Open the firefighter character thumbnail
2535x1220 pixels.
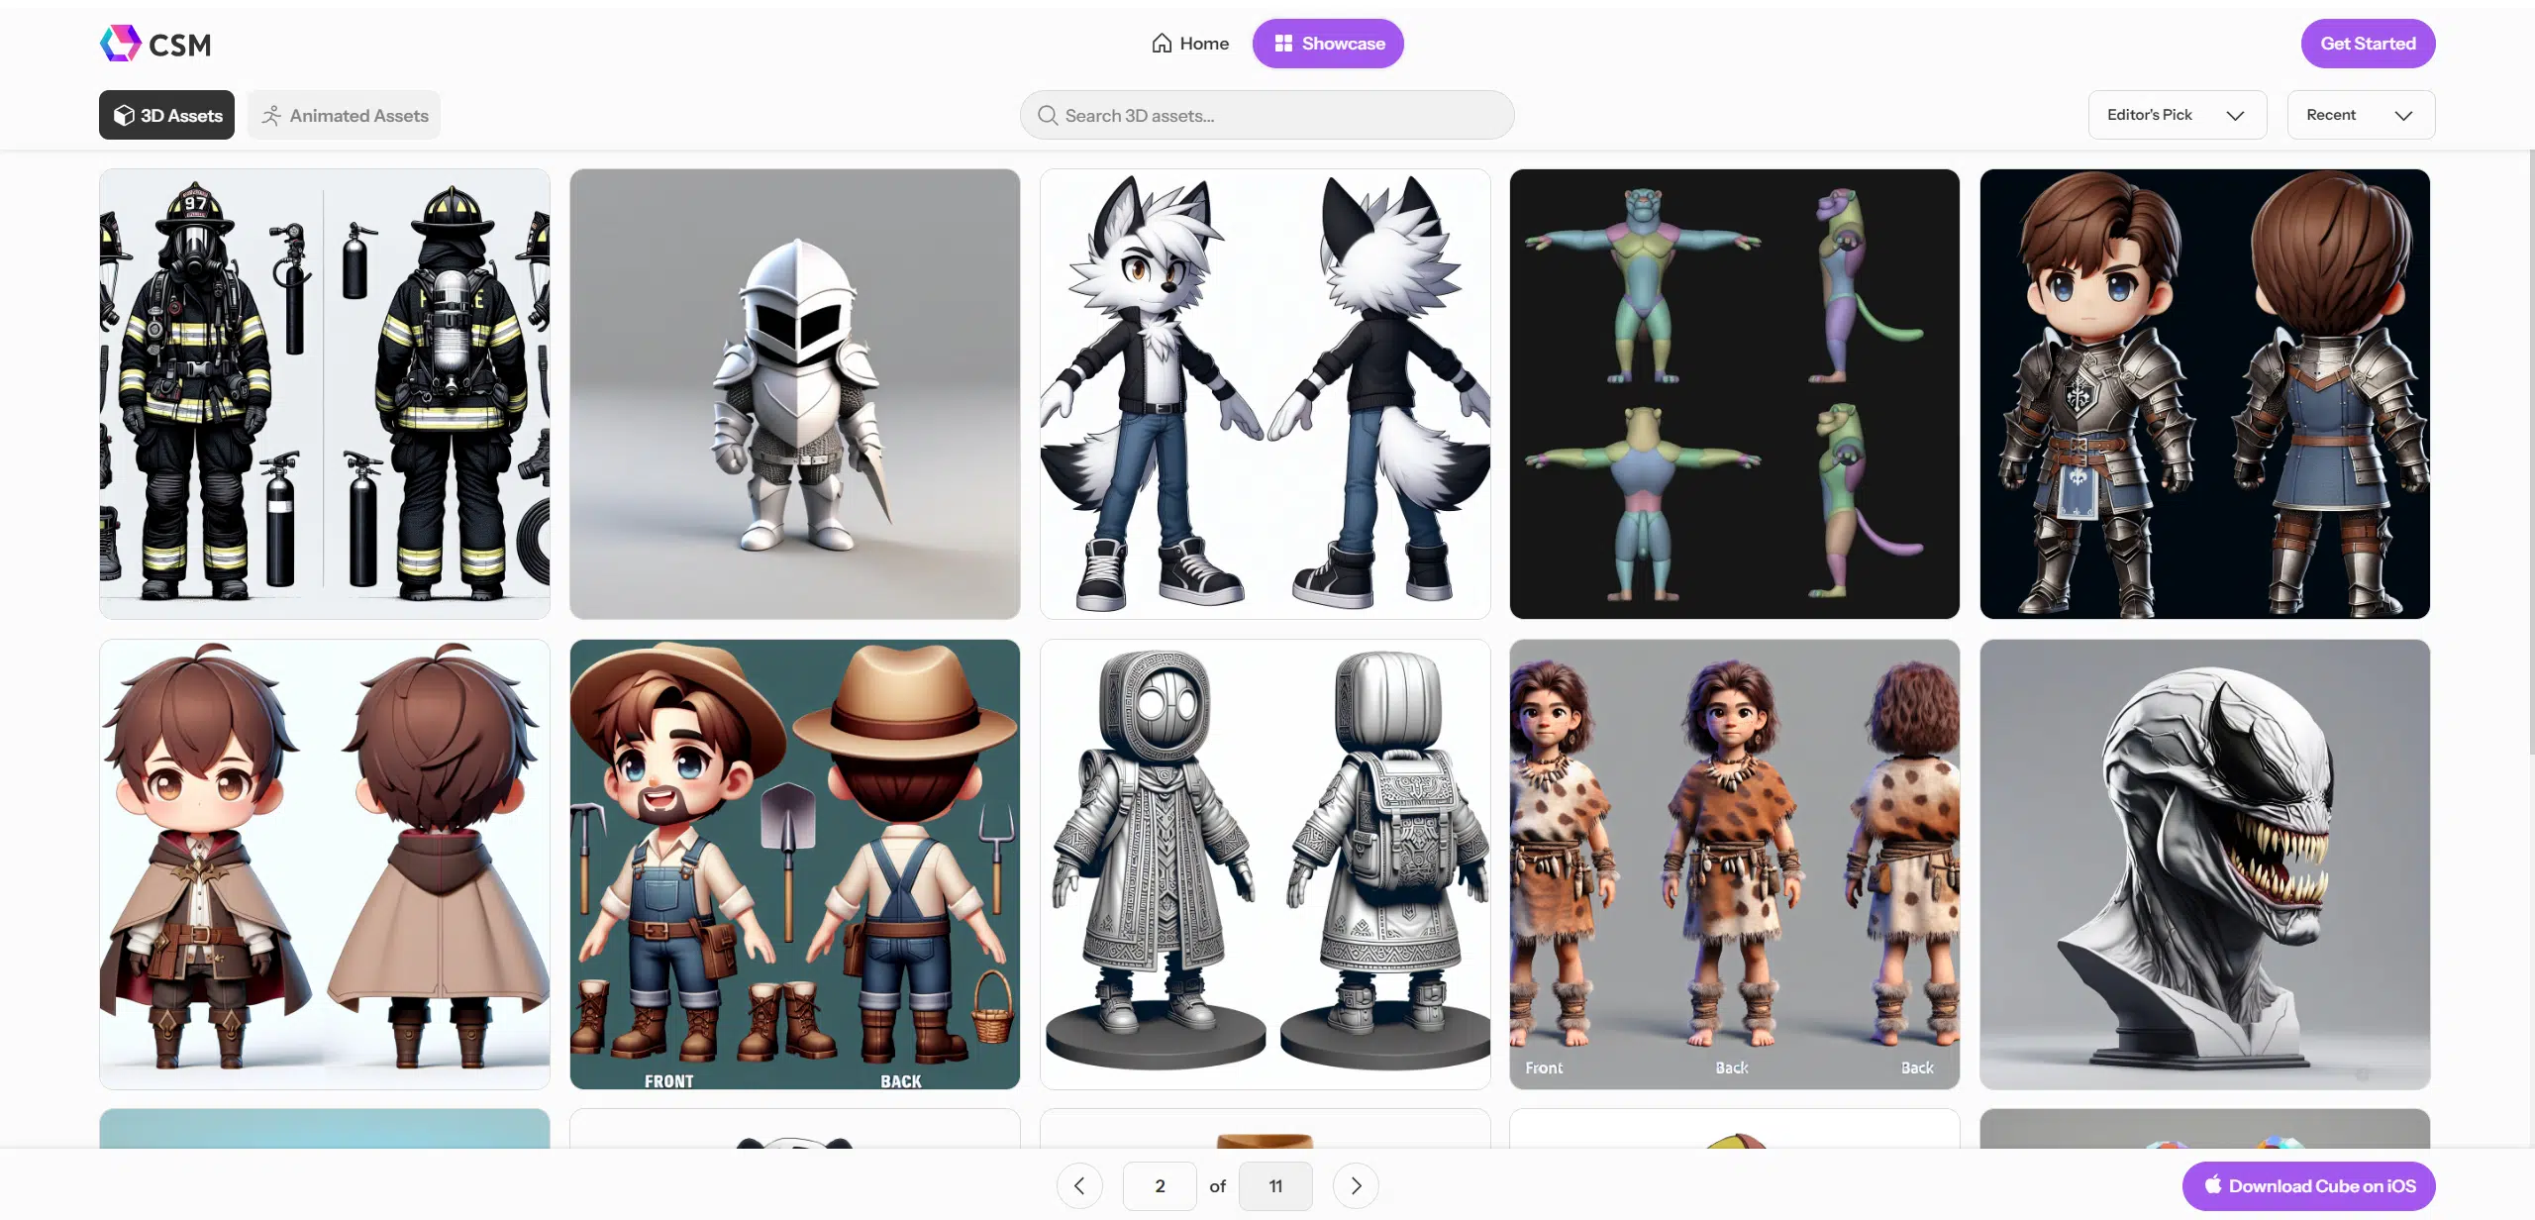pyautogui.click(x=325, y=393)
